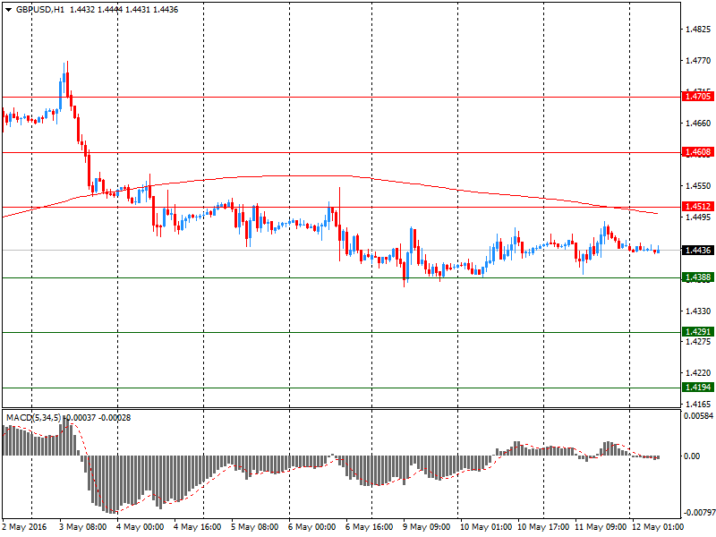Select the 4 May 00:00 time axis label

(140, 527)
